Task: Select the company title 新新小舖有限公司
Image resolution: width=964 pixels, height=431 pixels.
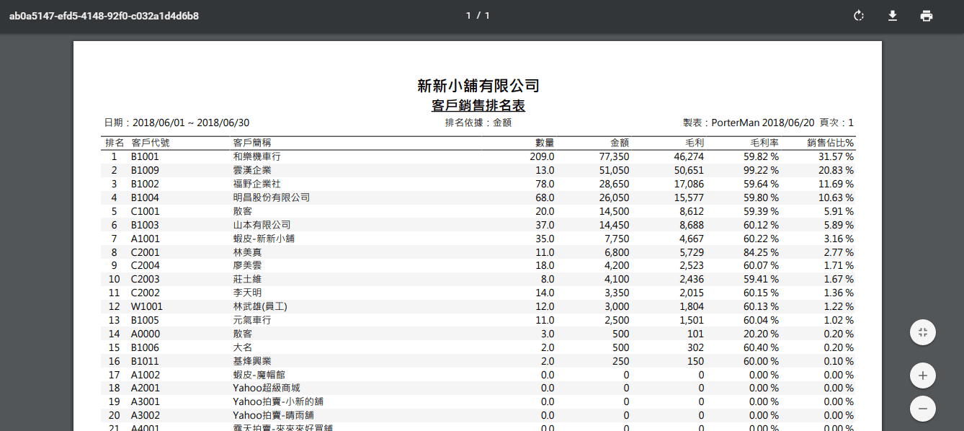Action: [x=478, y=86]
